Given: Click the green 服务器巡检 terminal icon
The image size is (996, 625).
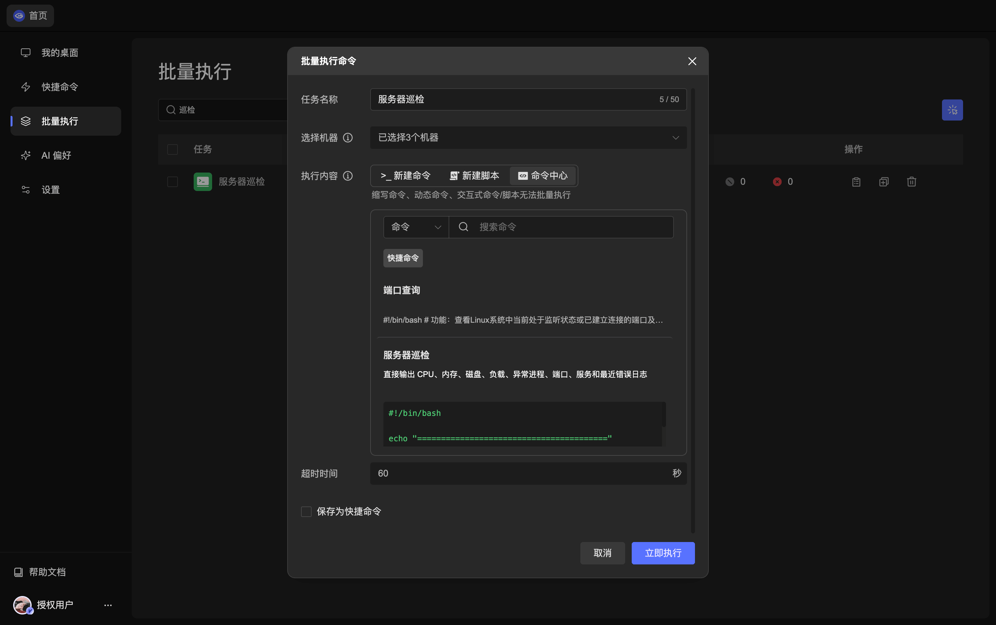Looking at the screenshot, I should [x=203, y=181].
